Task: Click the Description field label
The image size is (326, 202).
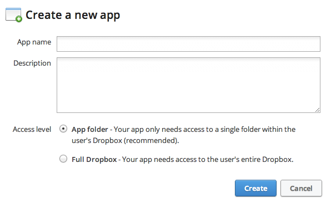Action: point(32,63)
